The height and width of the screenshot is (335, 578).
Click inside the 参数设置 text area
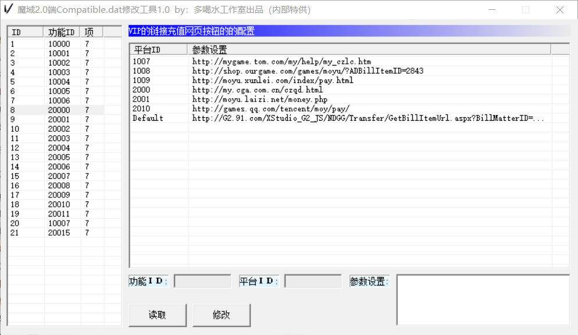click(x=483, y=300)
